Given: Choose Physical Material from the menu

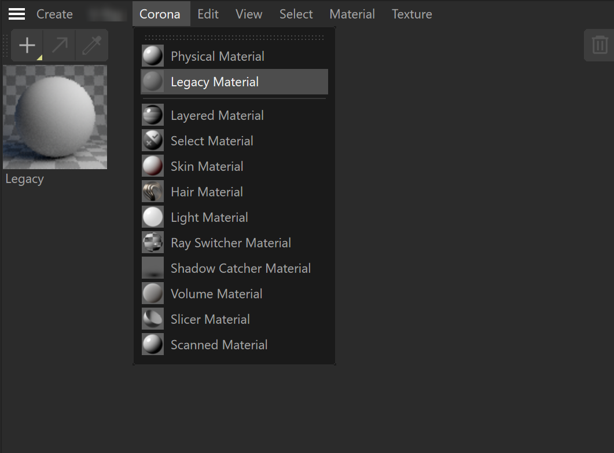Looking at the screenshot, I should pyautogui.click(x=234, y=56).
